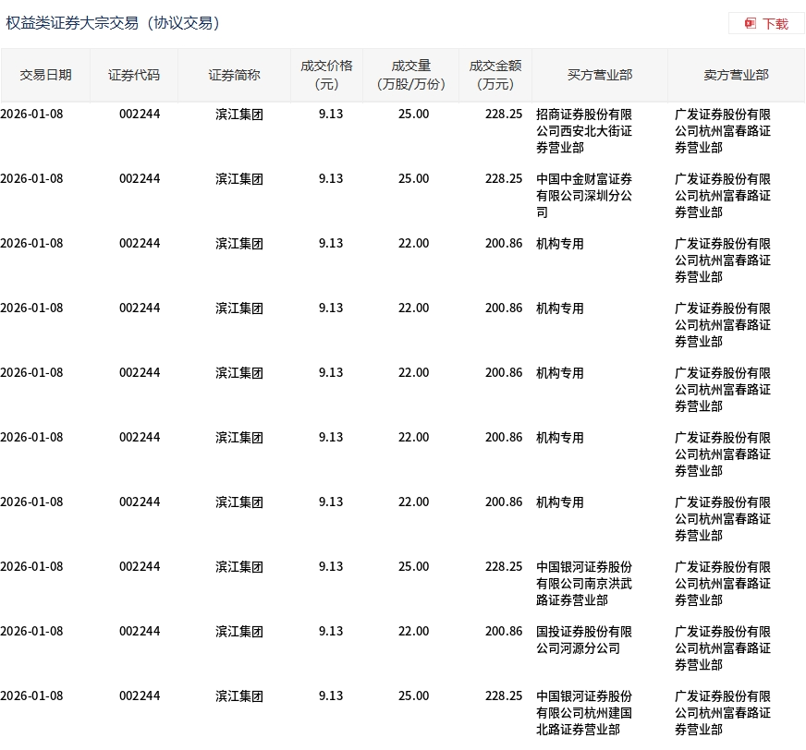
Task: Select stock code 002244 in the first row
Action: [x=140, y=114]
